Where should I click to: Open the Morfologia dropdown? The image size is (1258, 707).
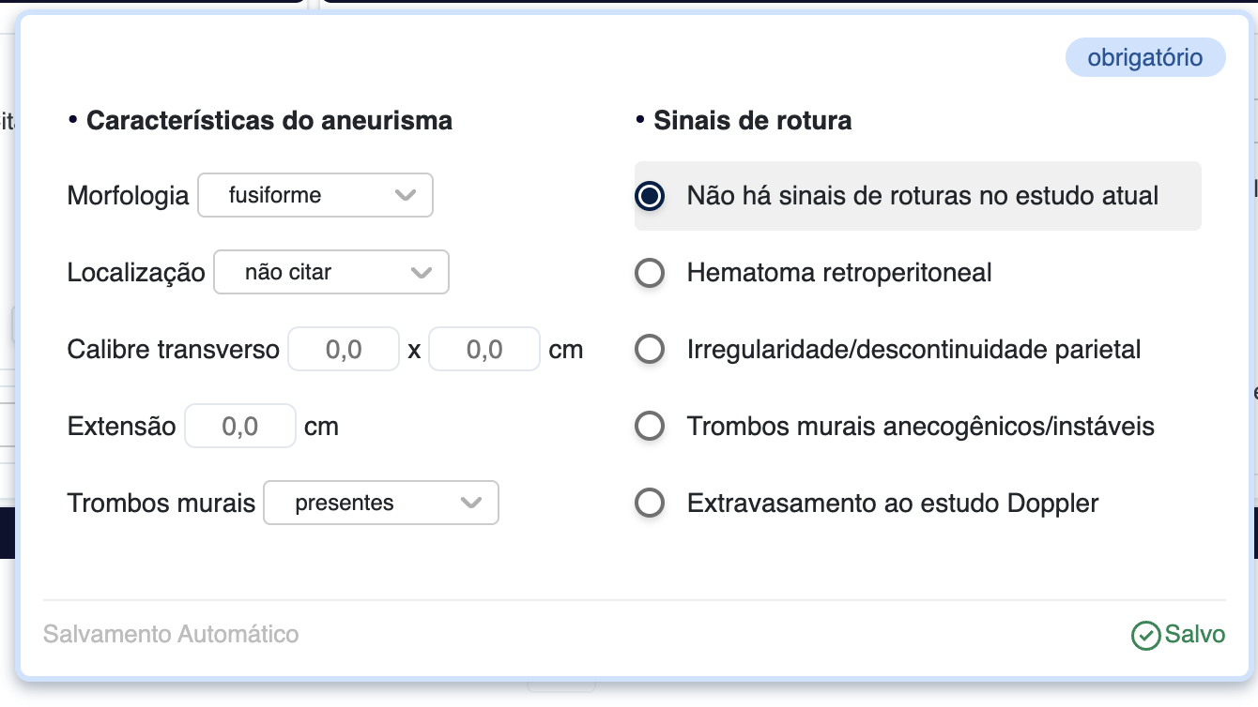tap(314, 195)
